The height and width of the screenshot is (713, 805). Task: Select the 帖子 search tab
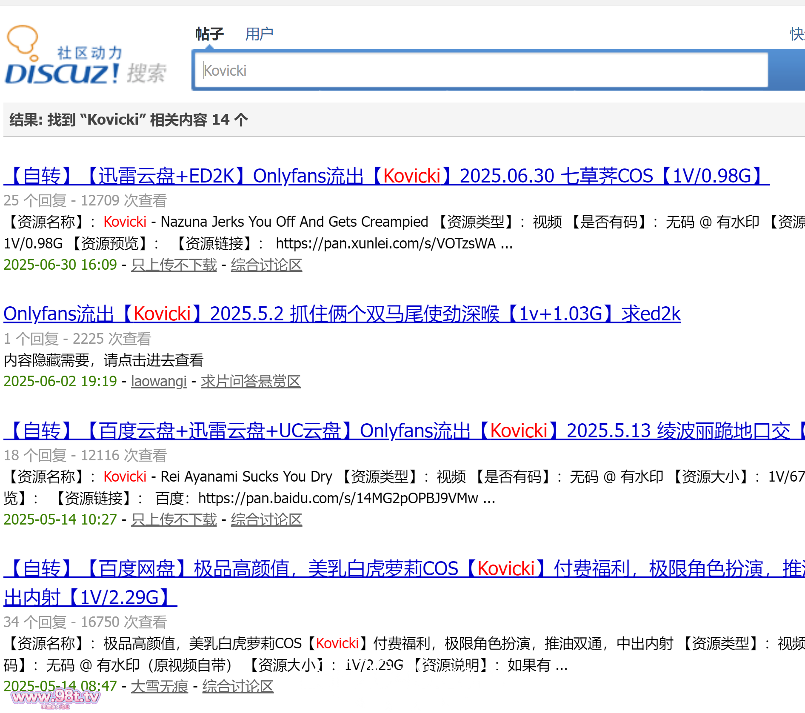pos(210,34)
